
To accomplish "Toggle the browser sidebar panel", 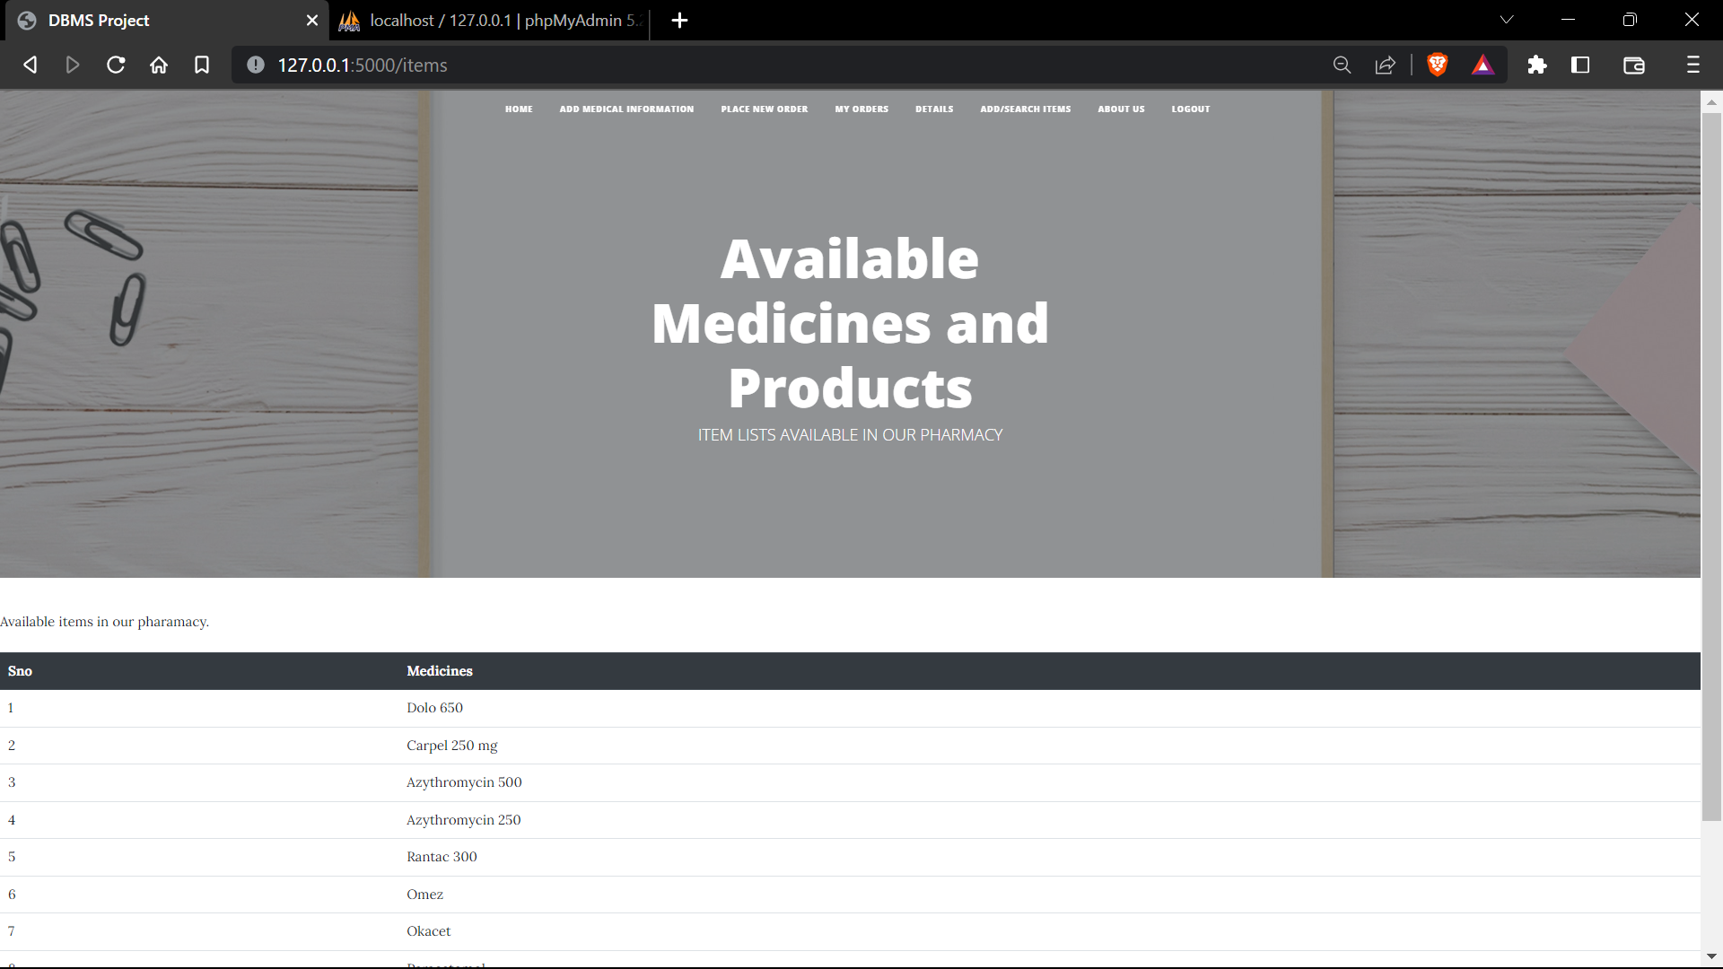I will [1580, 65].
